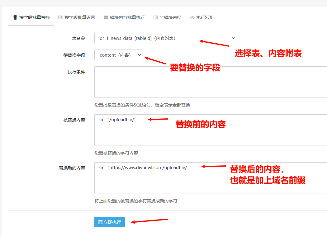Click into the 被替换内容 textarea
The image size is (327, 237).
[211, 130]
